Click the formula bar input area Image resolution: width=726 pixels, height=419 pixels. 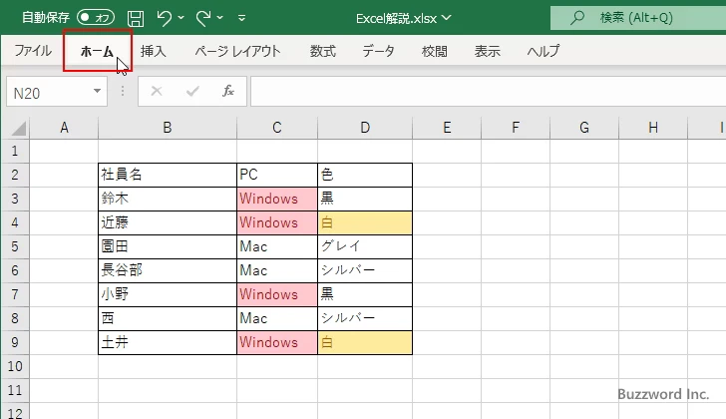[x=489, y=92]
